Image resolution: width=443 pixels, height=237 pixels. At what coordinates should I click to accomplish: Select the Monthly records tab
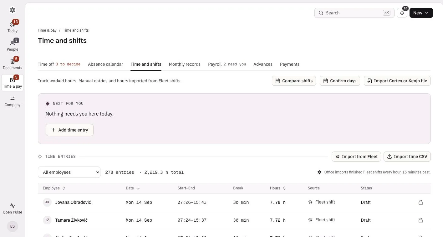185,64
